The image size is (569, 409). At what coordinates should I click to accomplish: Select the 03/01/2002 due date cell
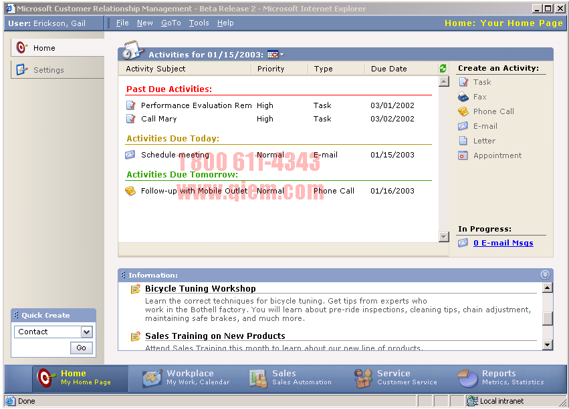392,105
